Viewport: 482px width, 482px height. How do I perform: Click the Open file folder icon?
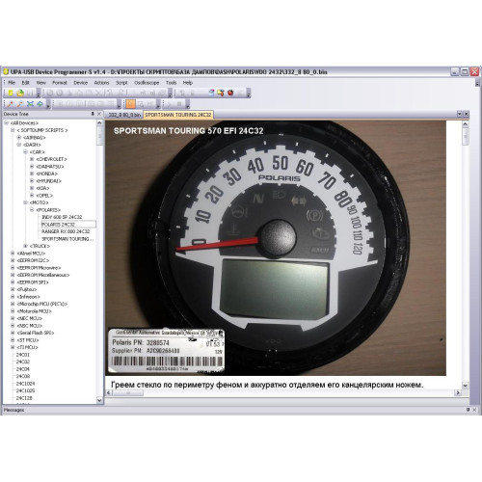20,93
